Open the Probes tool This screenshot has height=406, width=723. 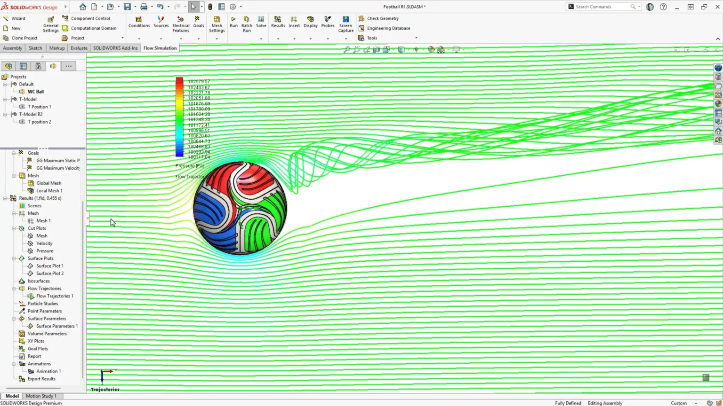(x=328, y=22)
